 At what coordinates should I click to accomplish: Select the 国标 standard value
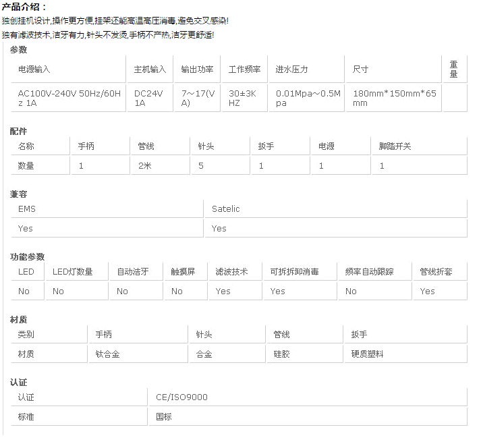[308, 416]
